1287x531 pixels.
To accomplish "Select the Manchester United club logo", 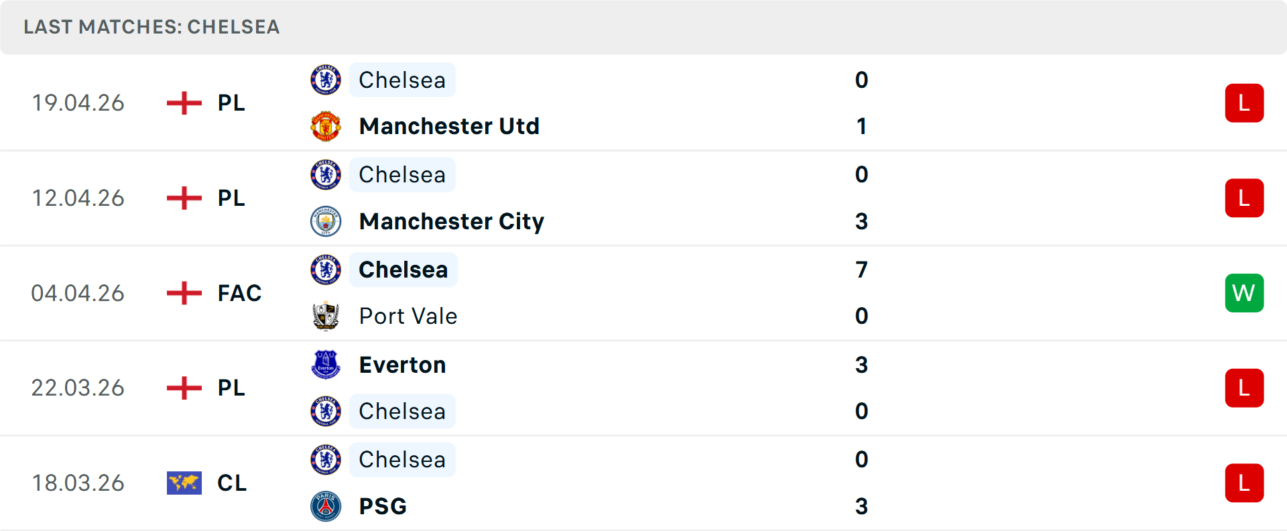I will 326,125.
